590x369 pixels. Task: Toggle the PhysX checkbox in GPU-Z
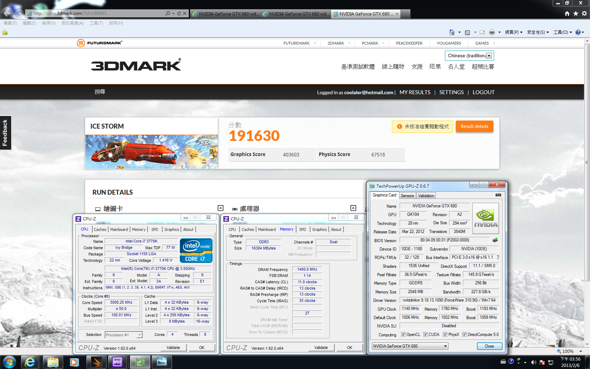coord(445,335)
